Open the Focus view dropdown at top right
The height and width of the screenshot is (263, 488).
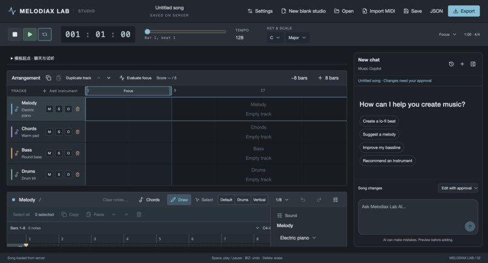coord(447,34)
